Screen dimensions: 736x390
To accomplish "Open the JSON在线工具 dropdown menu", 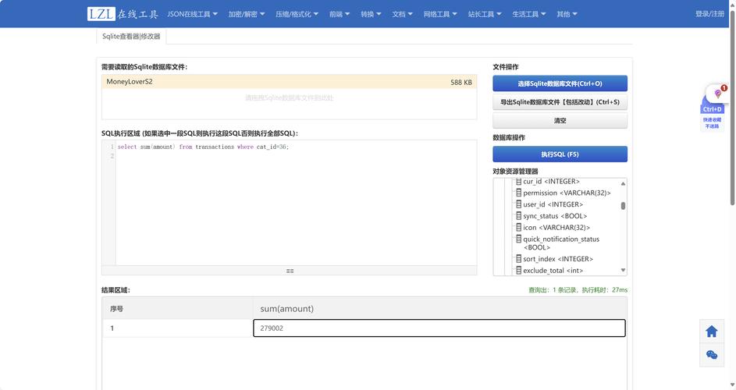I will 193,14.
